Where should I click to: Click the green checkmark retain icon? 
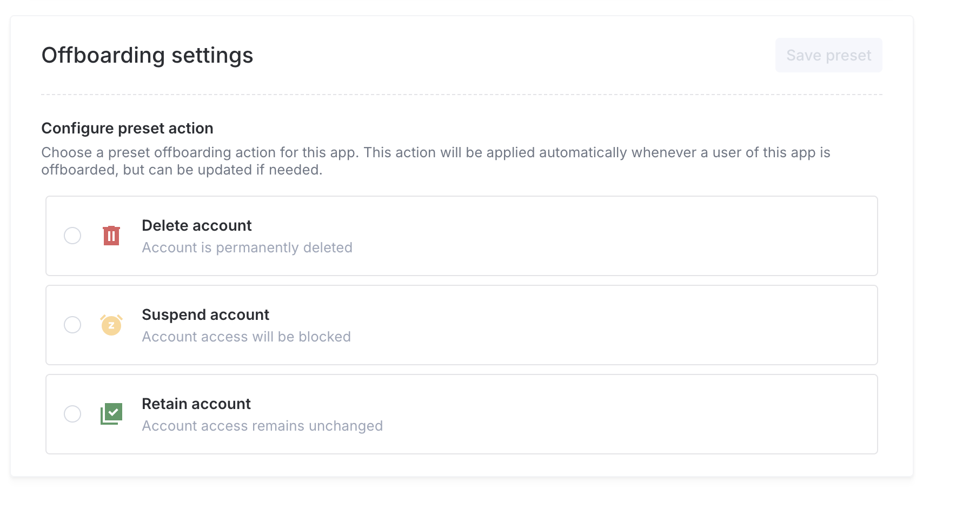click(111, 414)
